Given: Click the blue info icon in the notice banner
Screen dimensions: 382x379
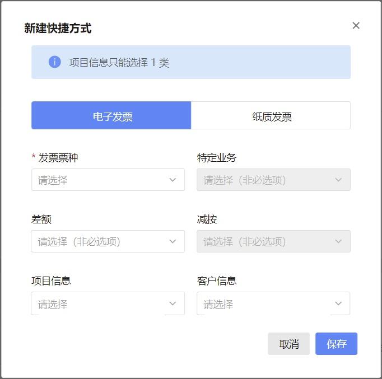Looking at the screenshot, I should click(54, 62).
